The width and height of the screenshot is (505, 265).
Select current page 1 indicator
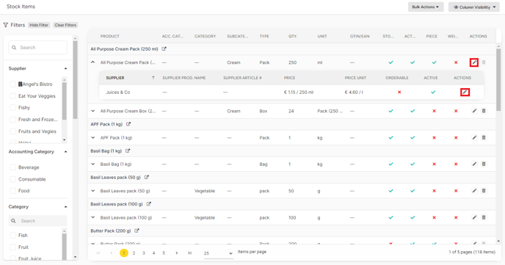(123, 253)
